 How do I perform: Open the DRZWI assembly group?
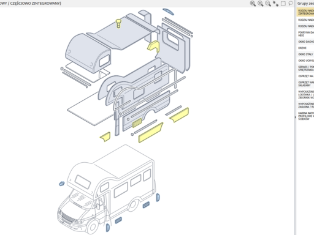pos(305,48)
